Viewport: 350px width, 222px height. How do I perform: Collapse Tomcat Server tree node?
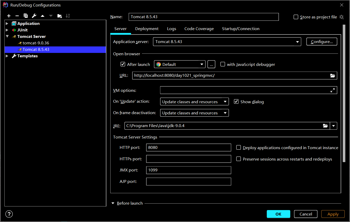point(7,36)
